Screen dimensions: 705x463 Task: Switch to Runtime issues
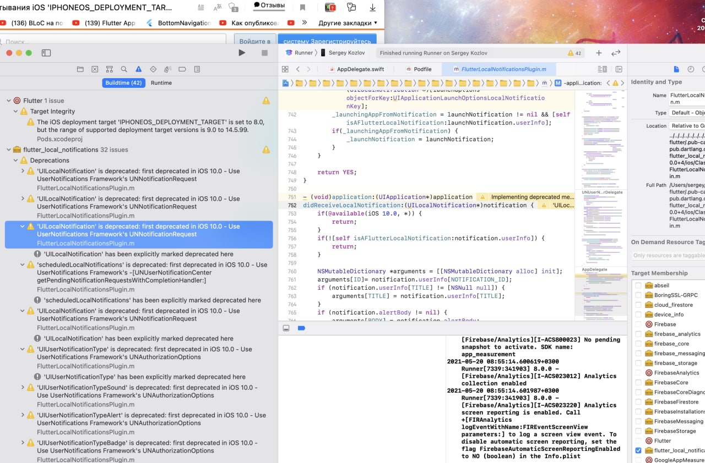coord(161,83)
